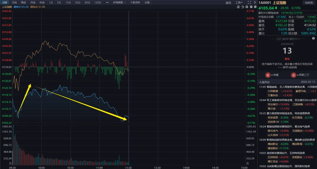Open more periods ellipsis button
Viewport: 317px width, 169px height.
pyautogui.click(x=107, y=2)
